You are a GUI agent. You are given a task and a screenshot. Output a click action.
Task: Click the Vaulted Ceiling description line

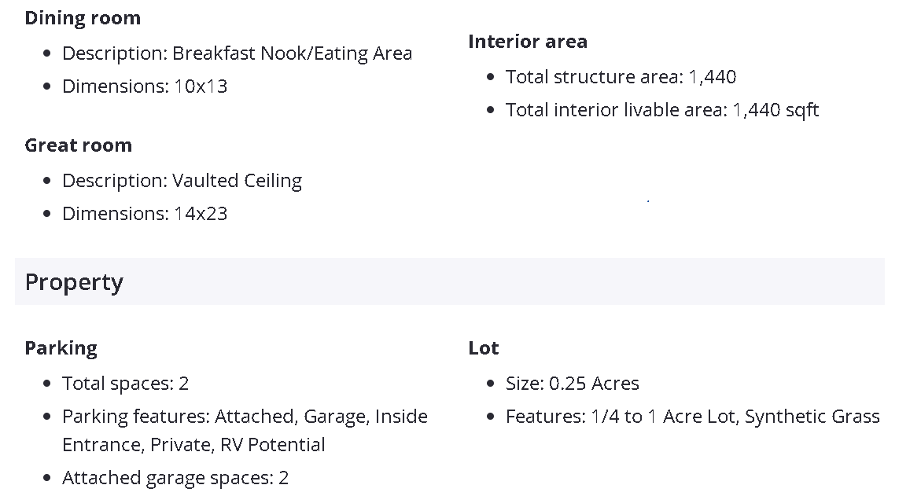tap(182, 181)
